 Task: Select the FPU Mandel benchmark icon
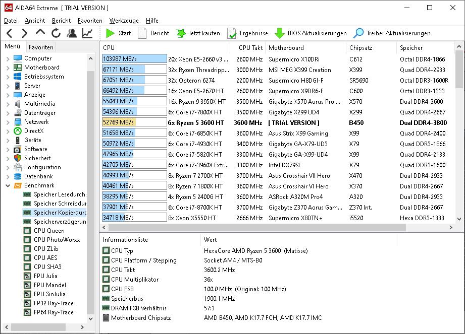coord(27,285)
